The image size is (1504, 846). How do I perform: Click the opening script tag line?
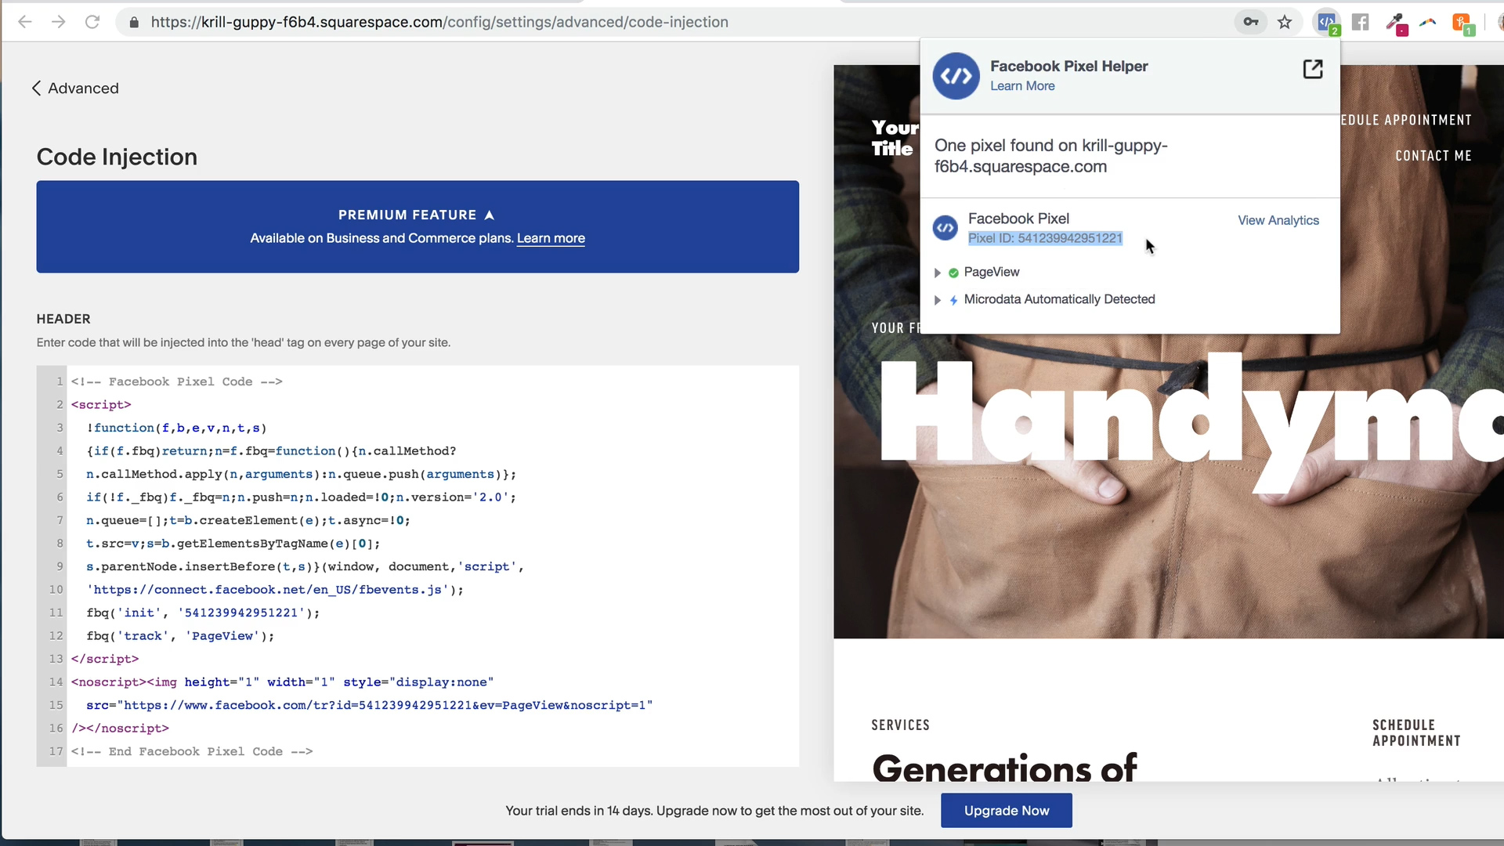(101, 405)
